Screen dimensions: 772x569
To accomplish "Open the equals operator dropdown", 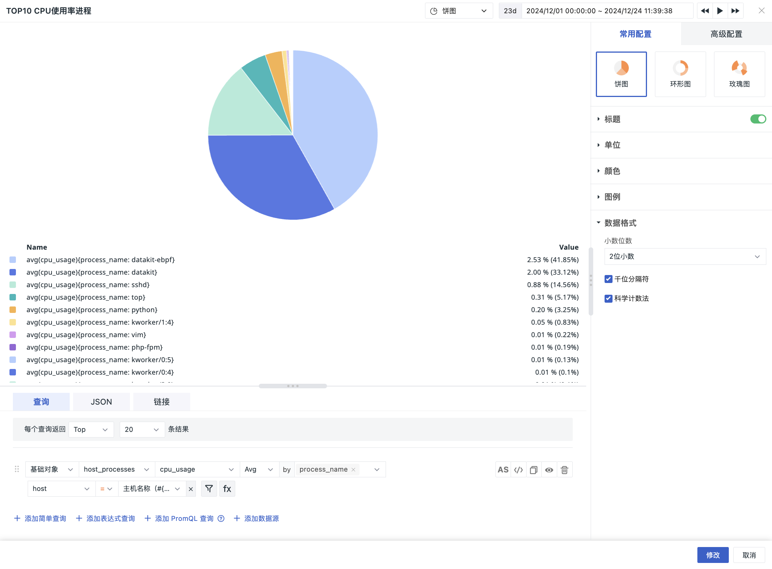I will point(106,489).
